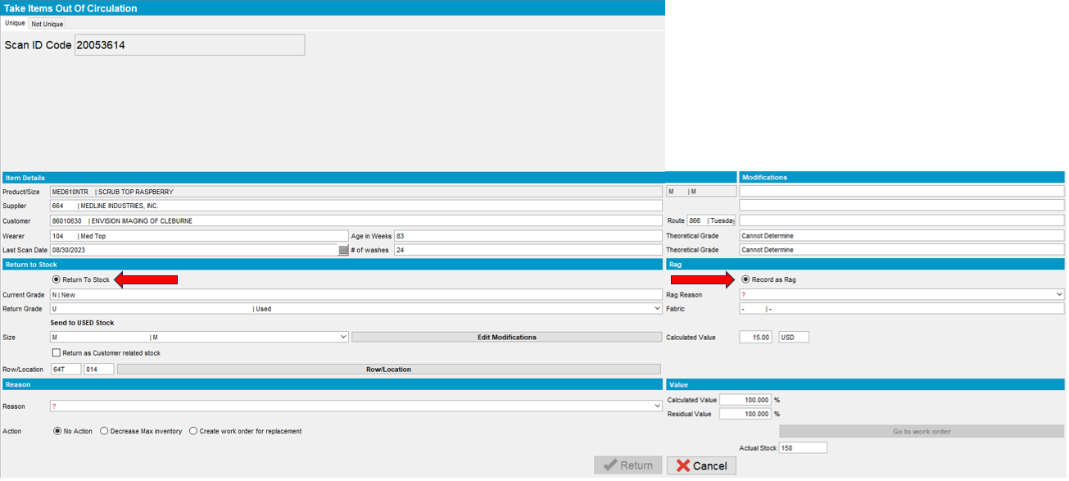
Task: Expand the Size dropdown
Action: [x=344, y=337]
